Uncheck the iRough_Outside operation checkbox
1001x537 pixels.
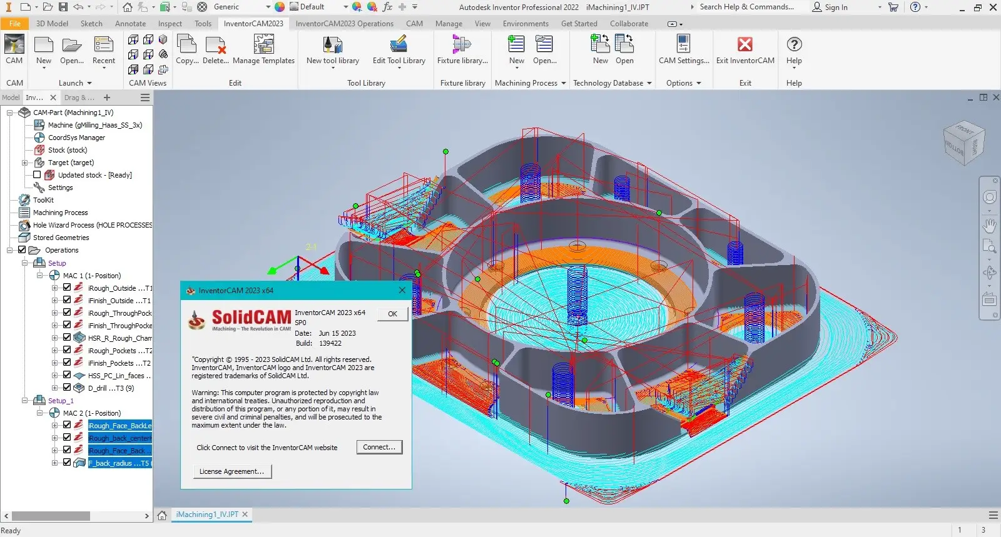click(67, 288)
